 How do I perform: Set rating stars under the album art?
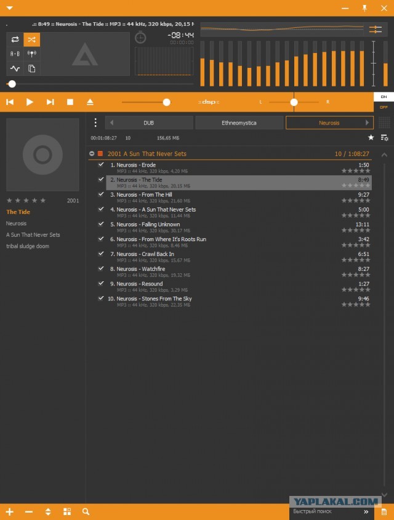(26, 200)
